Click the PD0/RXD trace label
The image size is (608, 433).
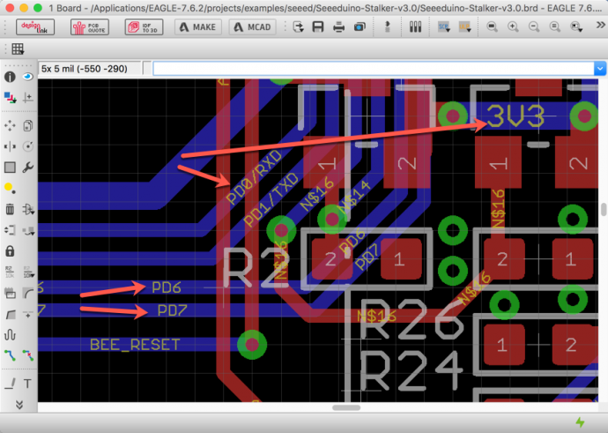click(x=254, y=177)
